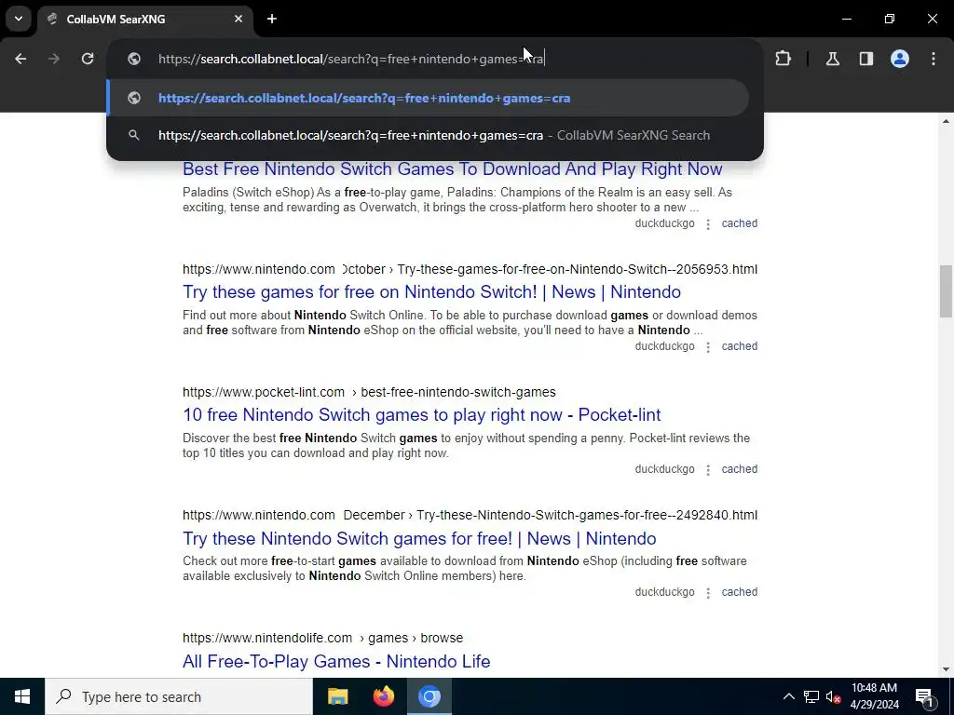This screenshot has height=715, width=954.
Task: Click the browser Forward arrow
Action: 54,59
